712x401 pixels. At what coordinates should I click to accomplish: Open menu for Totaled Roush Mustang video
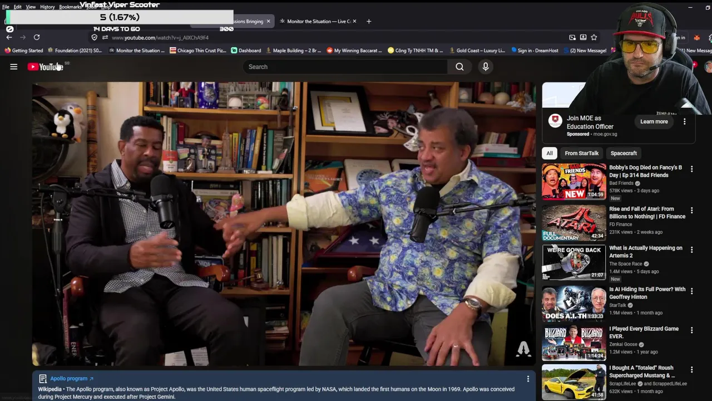(692, 370)
